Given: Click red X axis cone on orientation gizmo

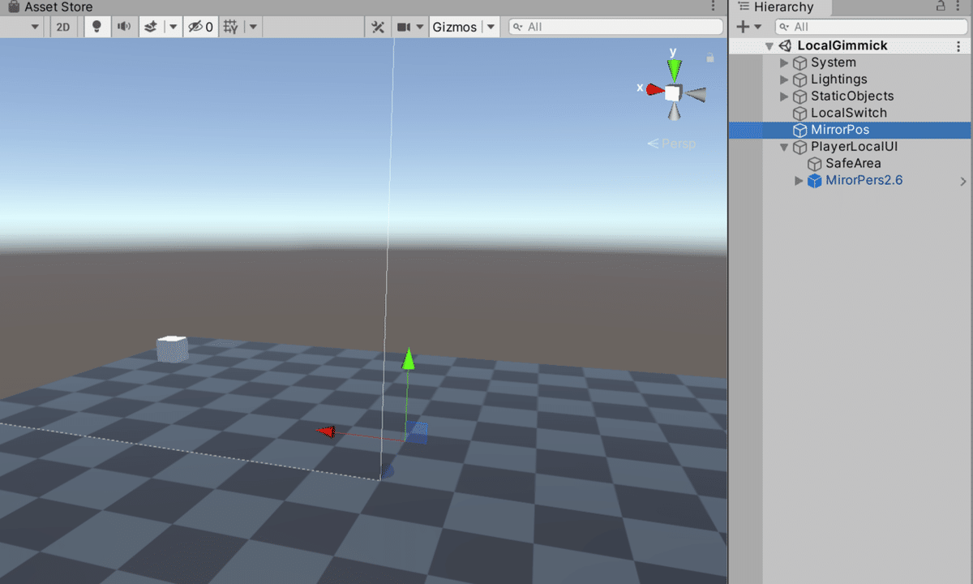Looking at the screenshot, I should (x=655, y=89).
